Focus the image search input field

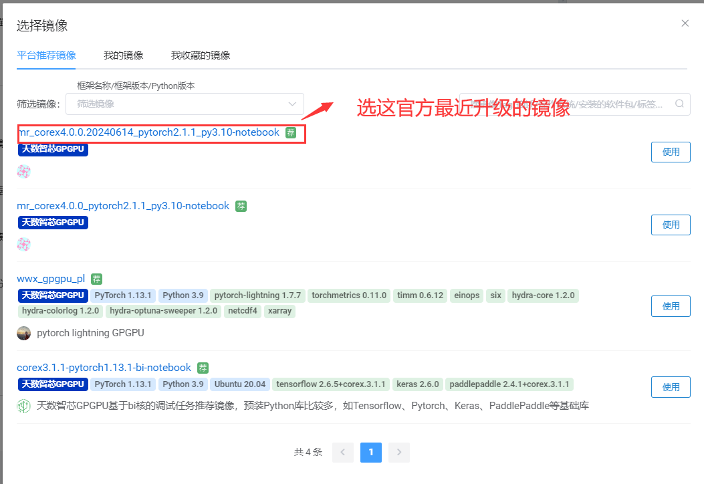click(x=568, y=104)
